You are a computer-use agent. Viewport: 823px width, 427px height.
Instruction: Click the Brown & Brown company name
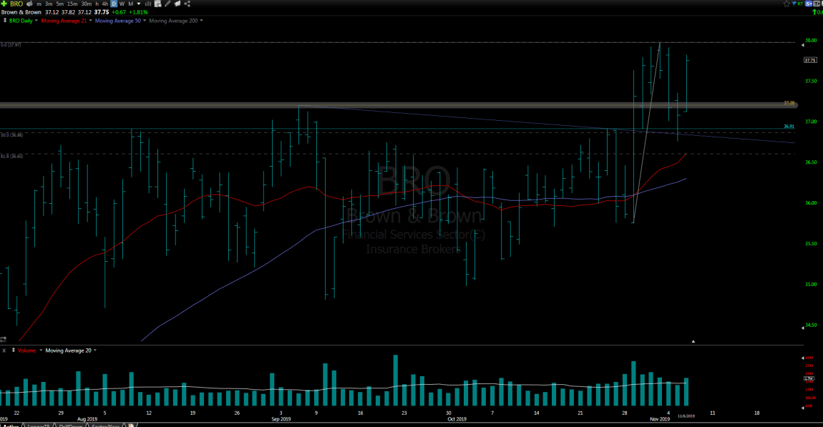(21, 12)
